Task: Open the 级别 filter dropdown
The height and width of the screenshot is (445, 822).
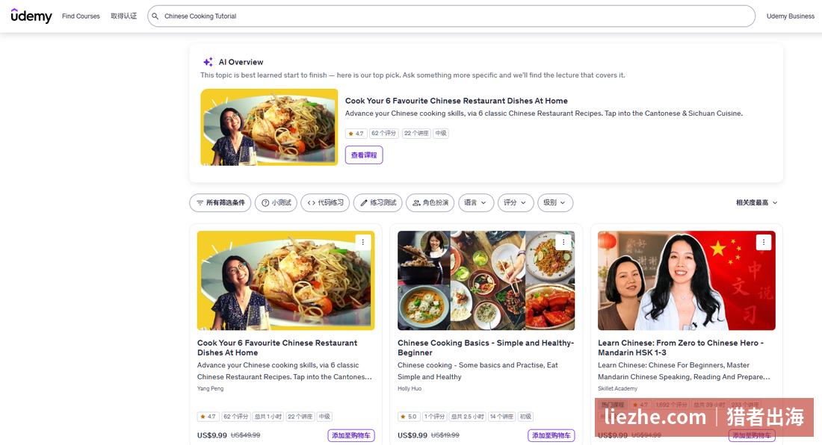Action: click(x=555, y=202)
